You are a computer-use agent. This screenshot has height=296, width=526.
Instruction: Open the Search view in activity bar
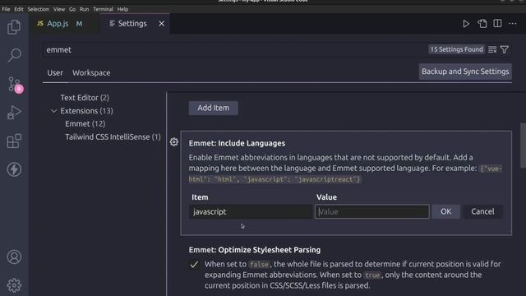click(14, 55)
